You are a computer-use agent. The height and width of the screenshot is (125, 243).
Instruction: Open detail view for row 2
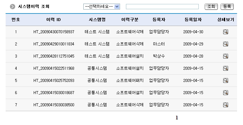[x=225, y=44]
